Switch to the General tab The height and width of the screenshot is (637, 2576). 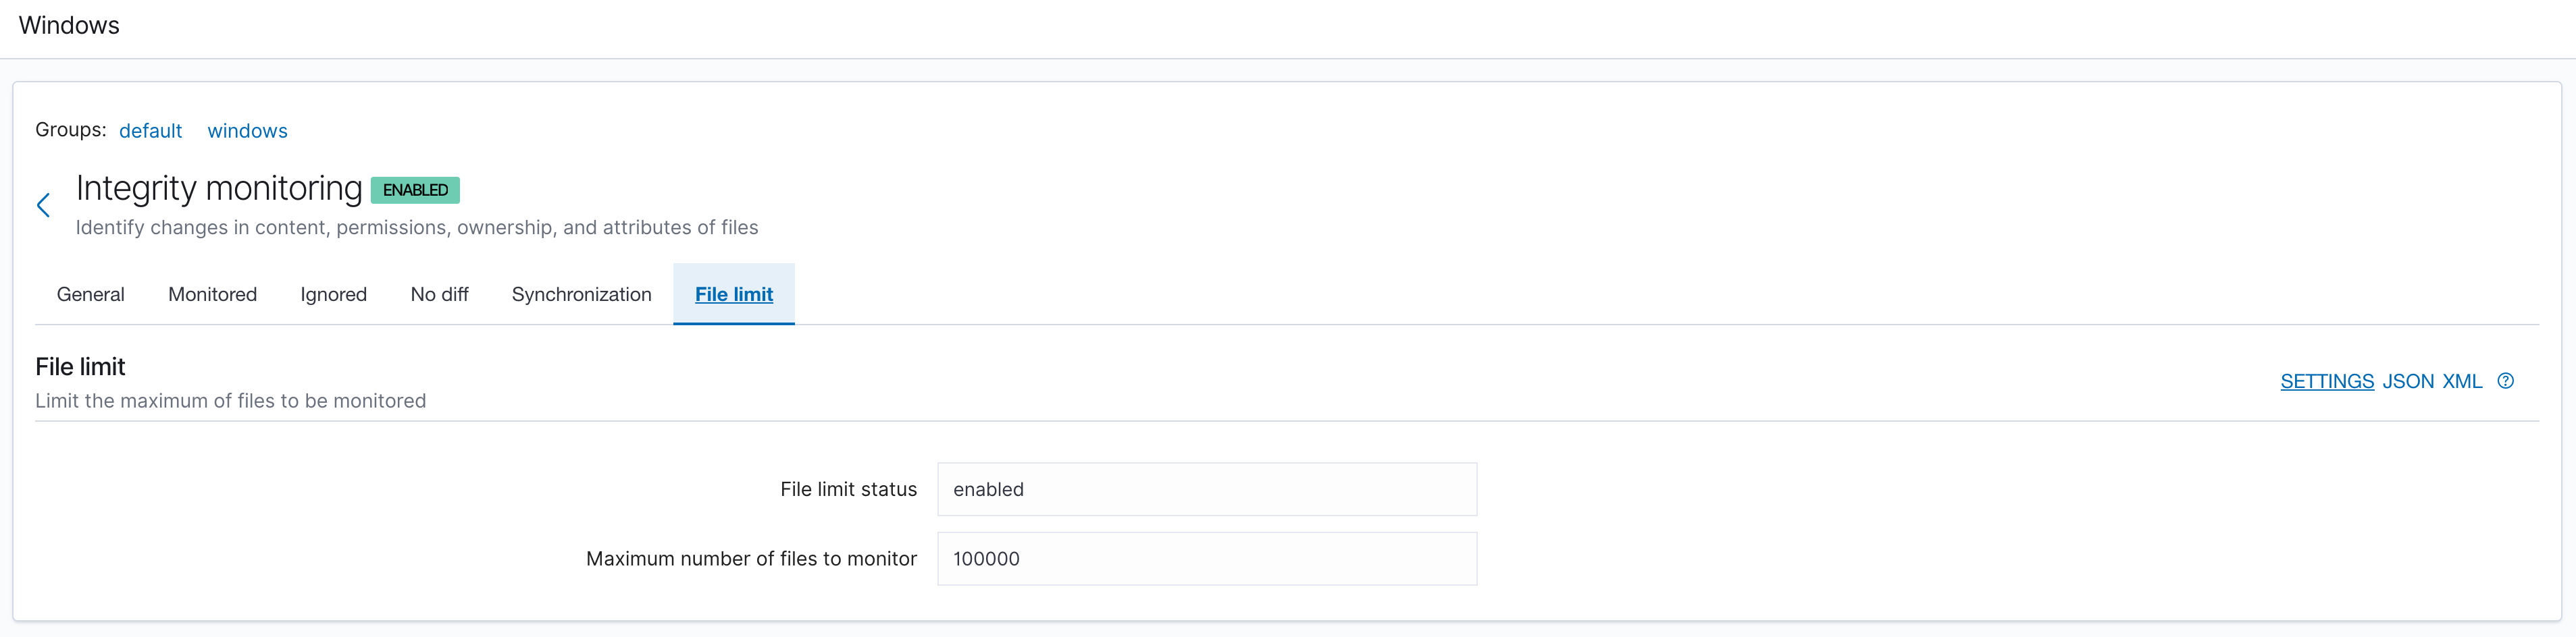pos(90,294)
